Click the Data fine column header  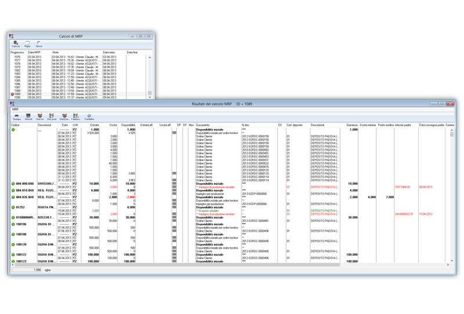132,52
